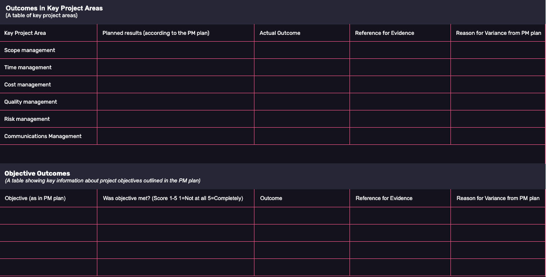This screenshot has width=546, height=277.
Task: Select the Planned results column header
Action: [x=156, y=33]
